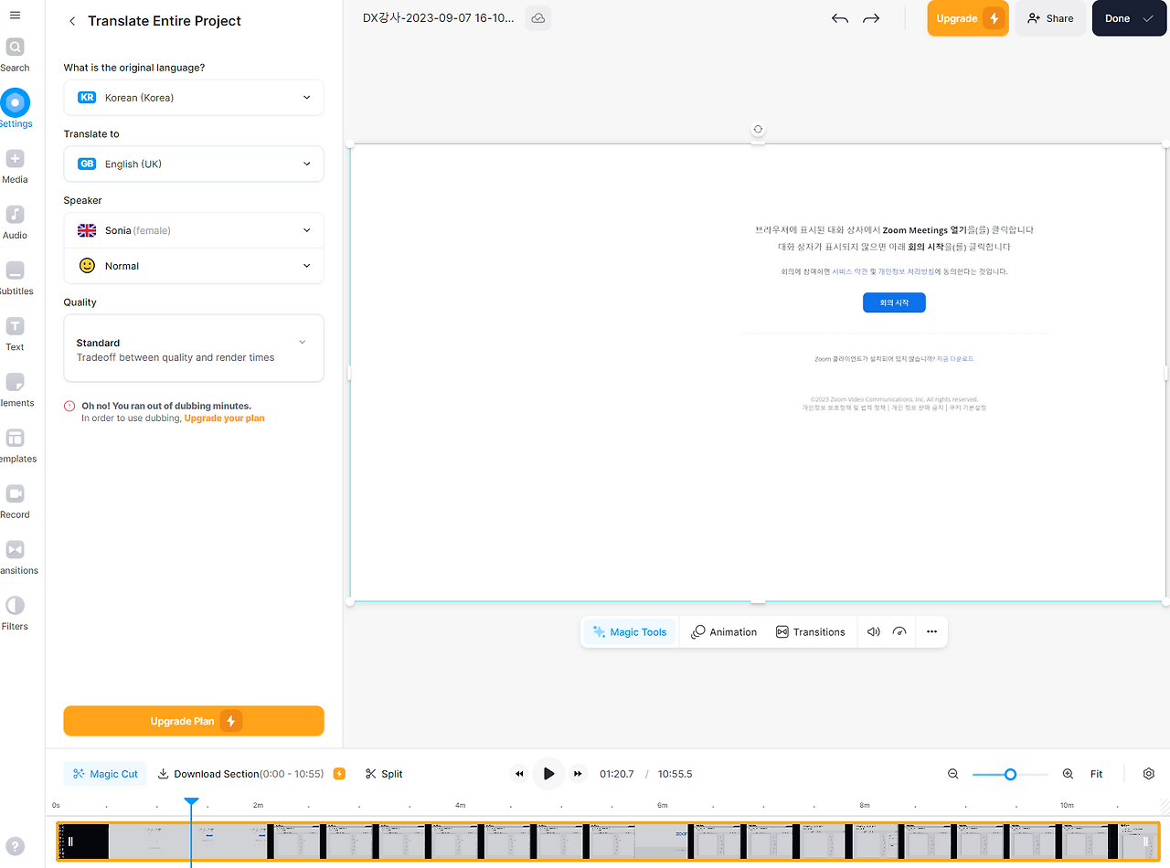Open the Animation option
The image size is (1170, 868).
pos(724,632)
